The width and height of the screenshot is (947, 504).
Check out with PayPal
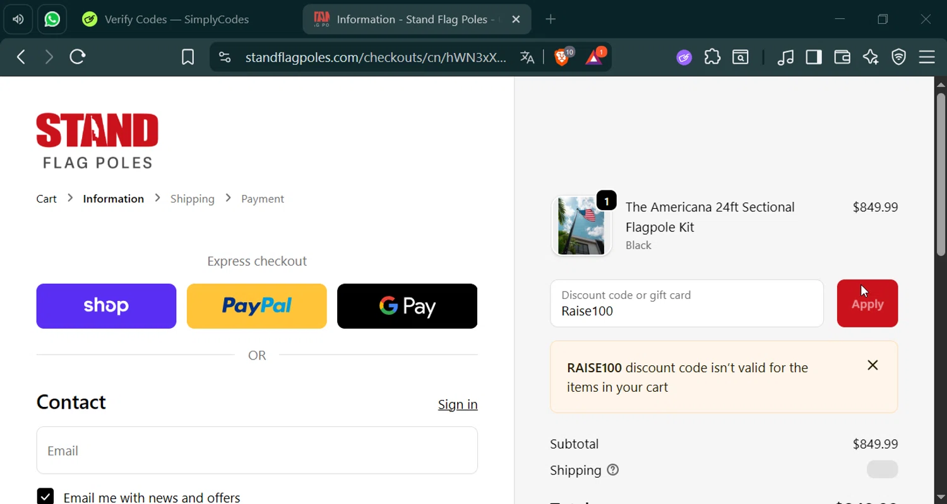coord(257,306)
